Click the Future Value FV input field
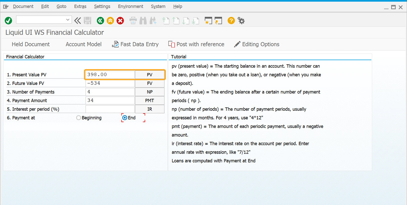The image size is (407, 205). pyautogui.click(x=110, y=83)
